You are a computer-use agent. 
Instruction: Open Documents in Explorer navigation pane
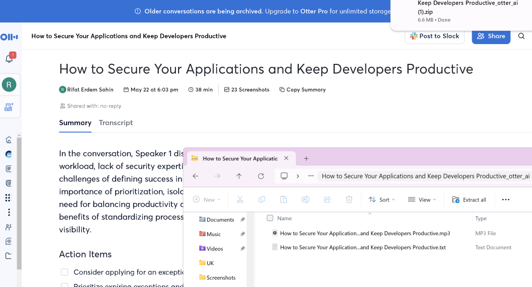point(220,220)
